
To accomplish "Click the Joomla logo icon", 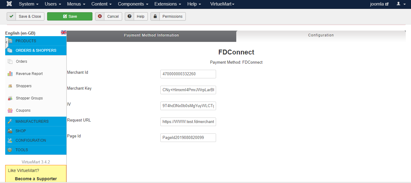I will (x=9, y=4).
